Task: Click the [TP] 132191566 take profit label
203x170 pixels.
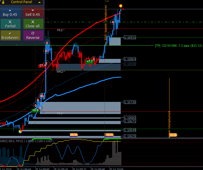Action: (x=178, y=46)
